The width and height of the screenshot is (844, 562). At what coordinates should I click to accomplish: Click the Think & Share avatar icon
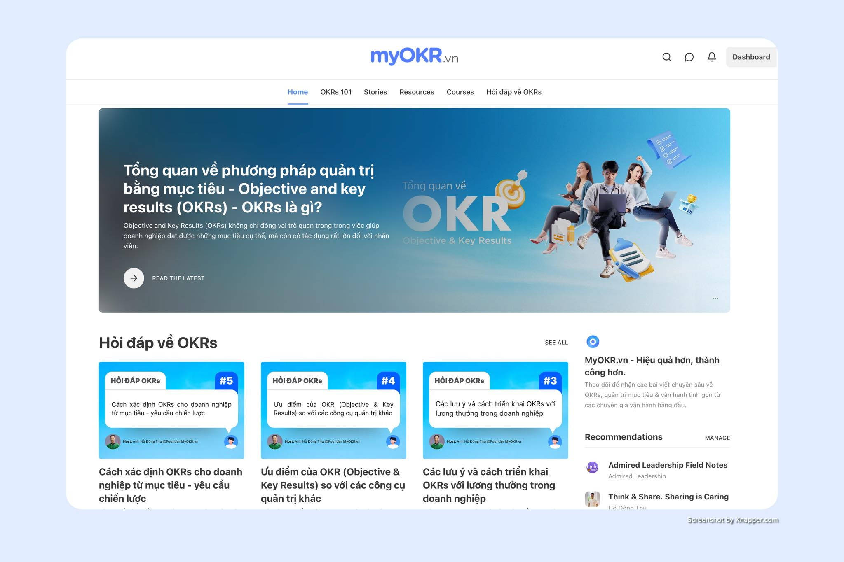[x=593, y=499]
